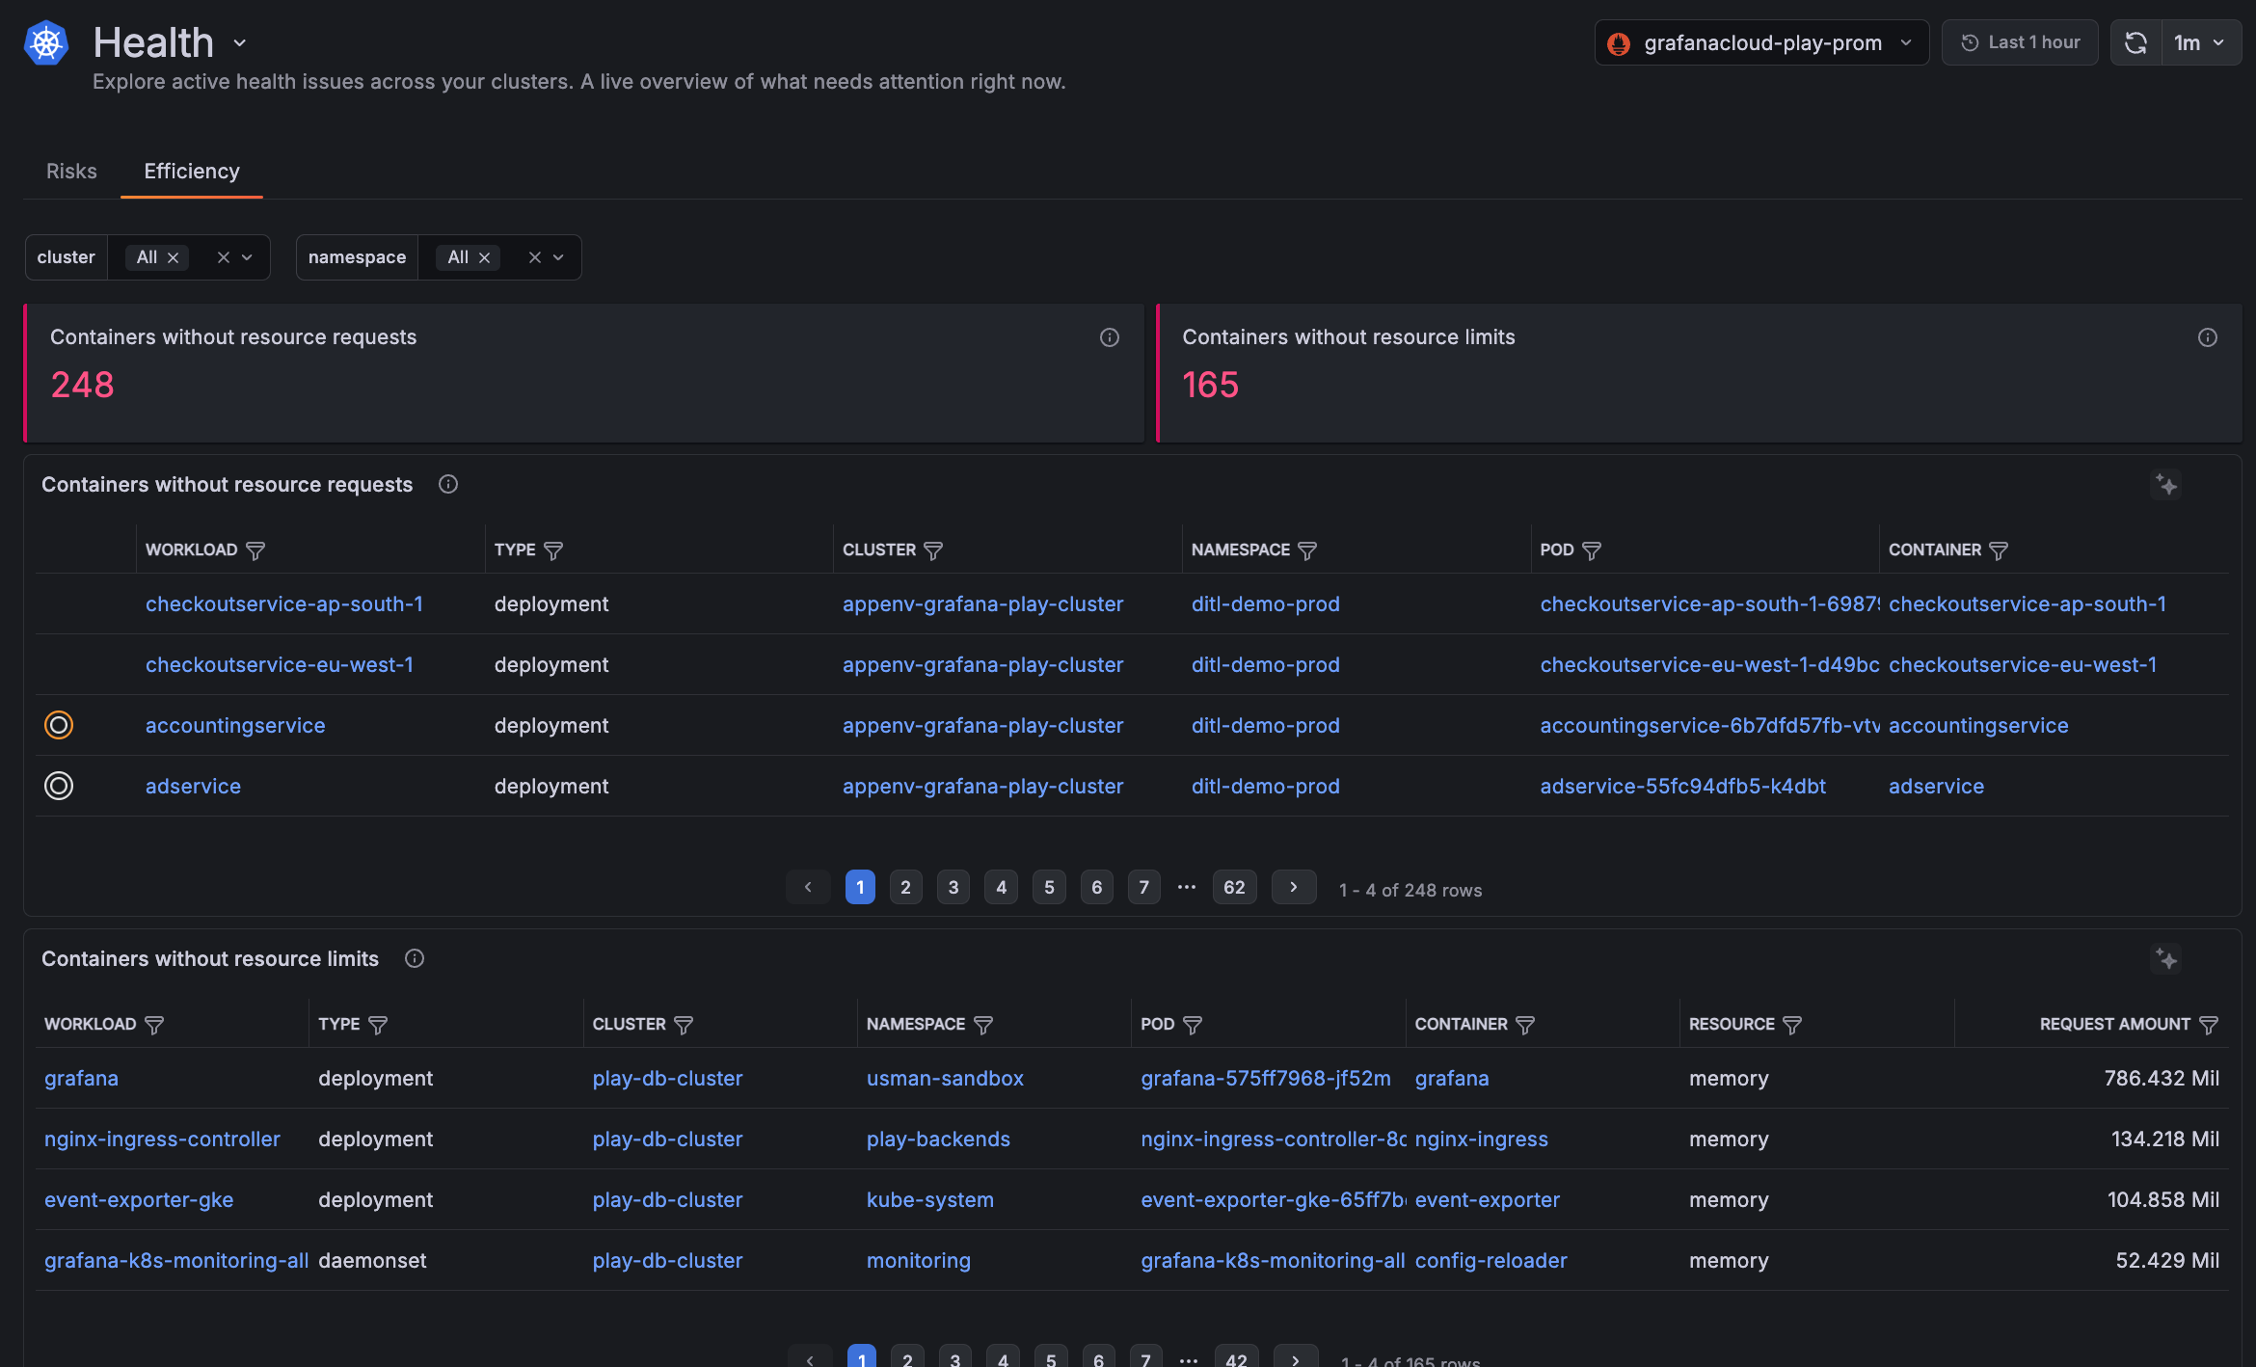Image resolution: width=2256 pixels, height=1367 pixels.
Task: Filter the REQUEST AMOUNT column
Action: (2209, 1025)
